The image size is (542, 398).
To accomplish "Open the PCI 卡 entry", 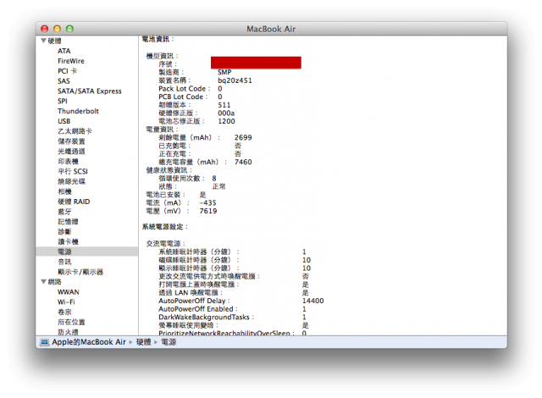I will click(x=68, y=71).
